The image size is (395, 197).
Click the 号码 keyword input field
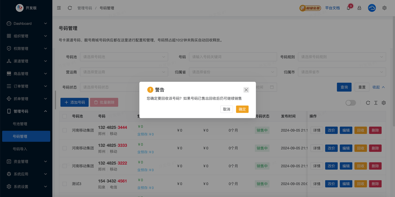tap(233, 57)
